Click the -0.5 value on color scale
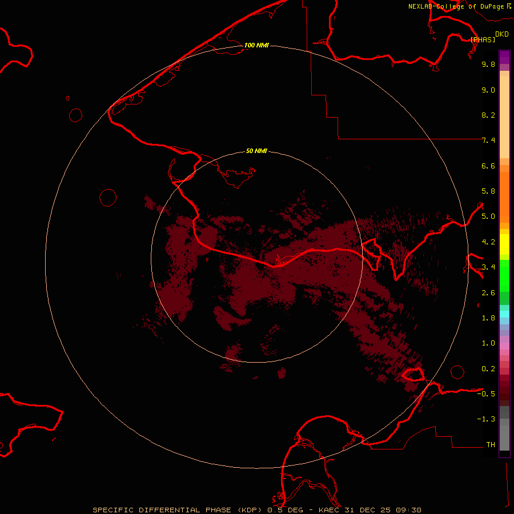Image resolution: width=514 pixels, height=514 pixels. 486,394
